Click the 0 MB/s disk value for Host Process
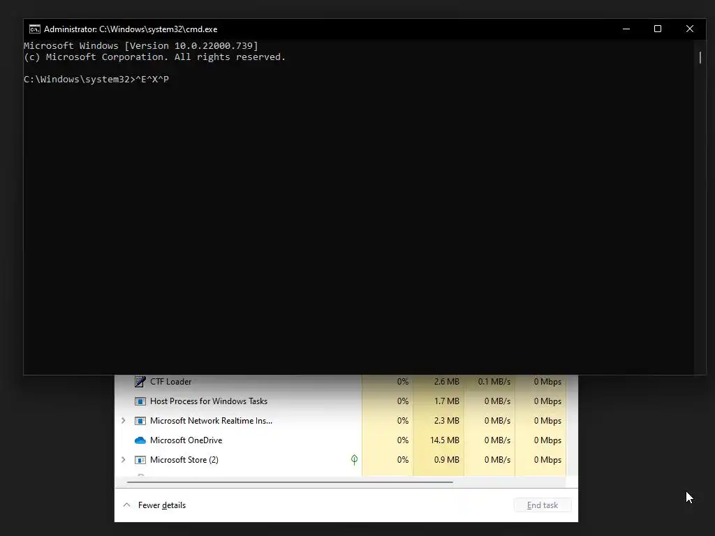Screen dimensions: 715x536 pos(497,401)
